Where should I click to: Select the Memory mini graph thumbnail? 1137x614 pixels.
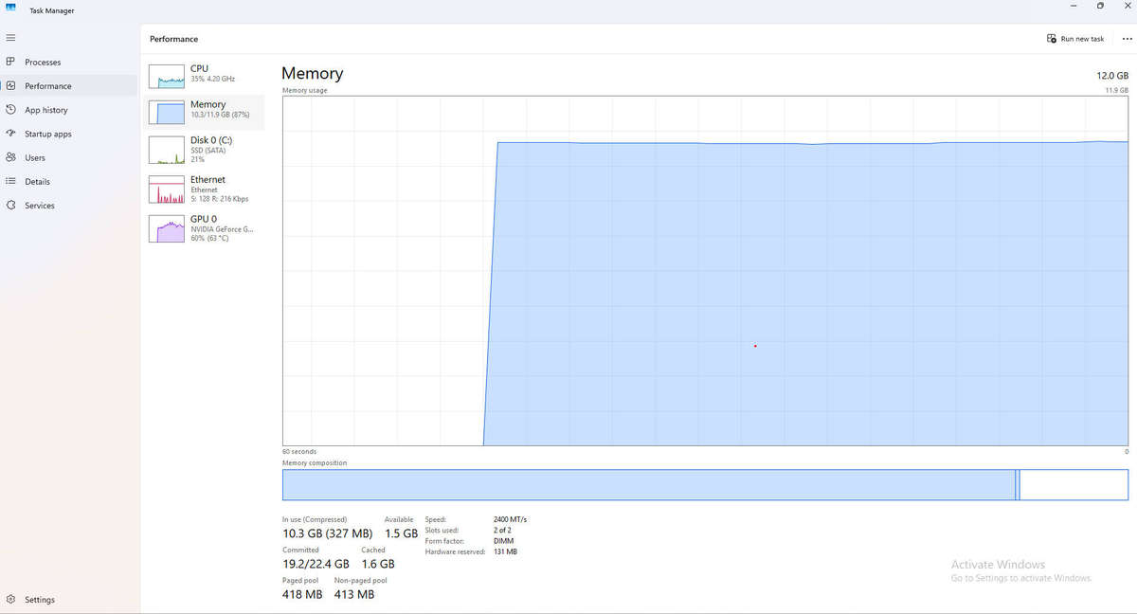tap(167, 113)
